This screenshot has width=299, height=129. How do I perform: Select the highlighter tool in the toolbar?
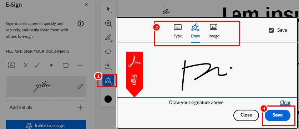(108, 37)
